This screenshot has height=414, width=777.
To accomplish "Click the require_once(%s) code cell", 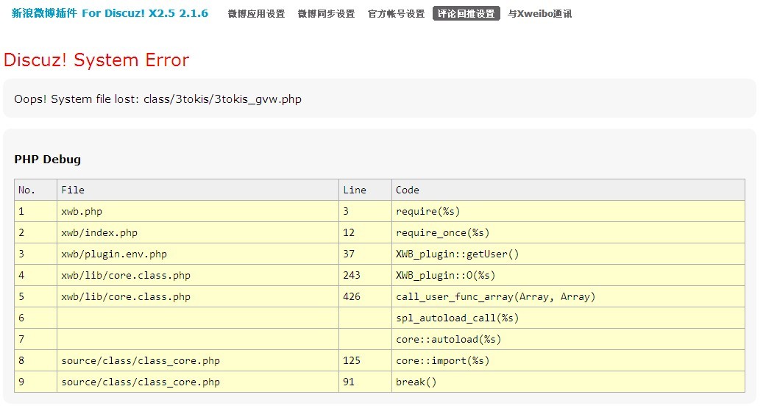I will (x=568, y=233).
